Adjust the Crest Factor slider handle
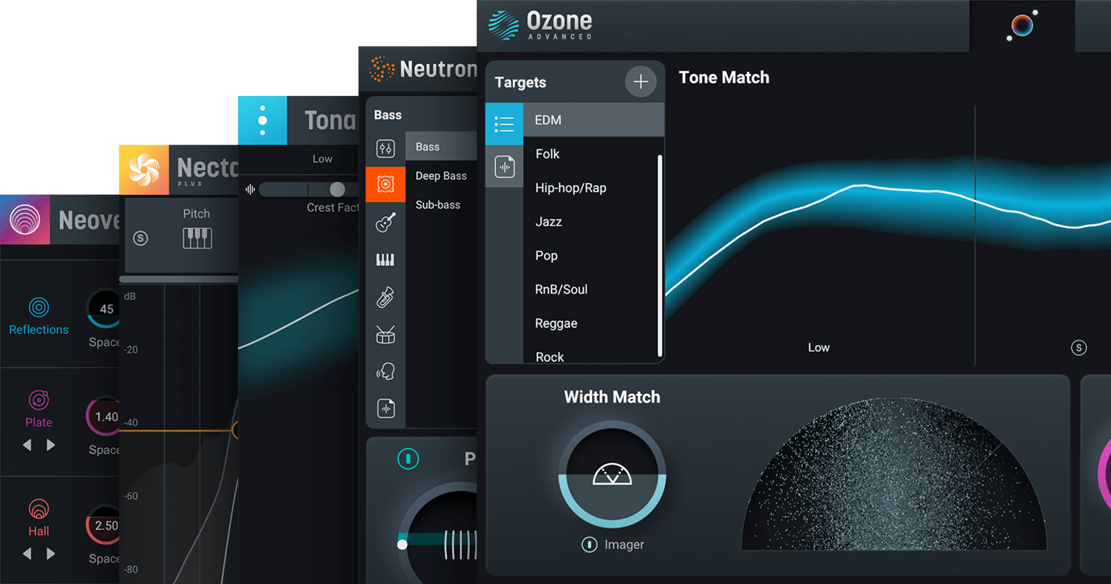 coord(337,189)
